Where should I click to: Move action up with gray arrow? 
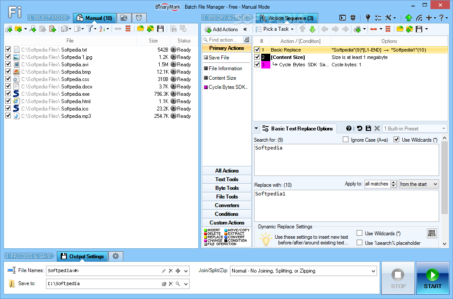coord(302,29)
